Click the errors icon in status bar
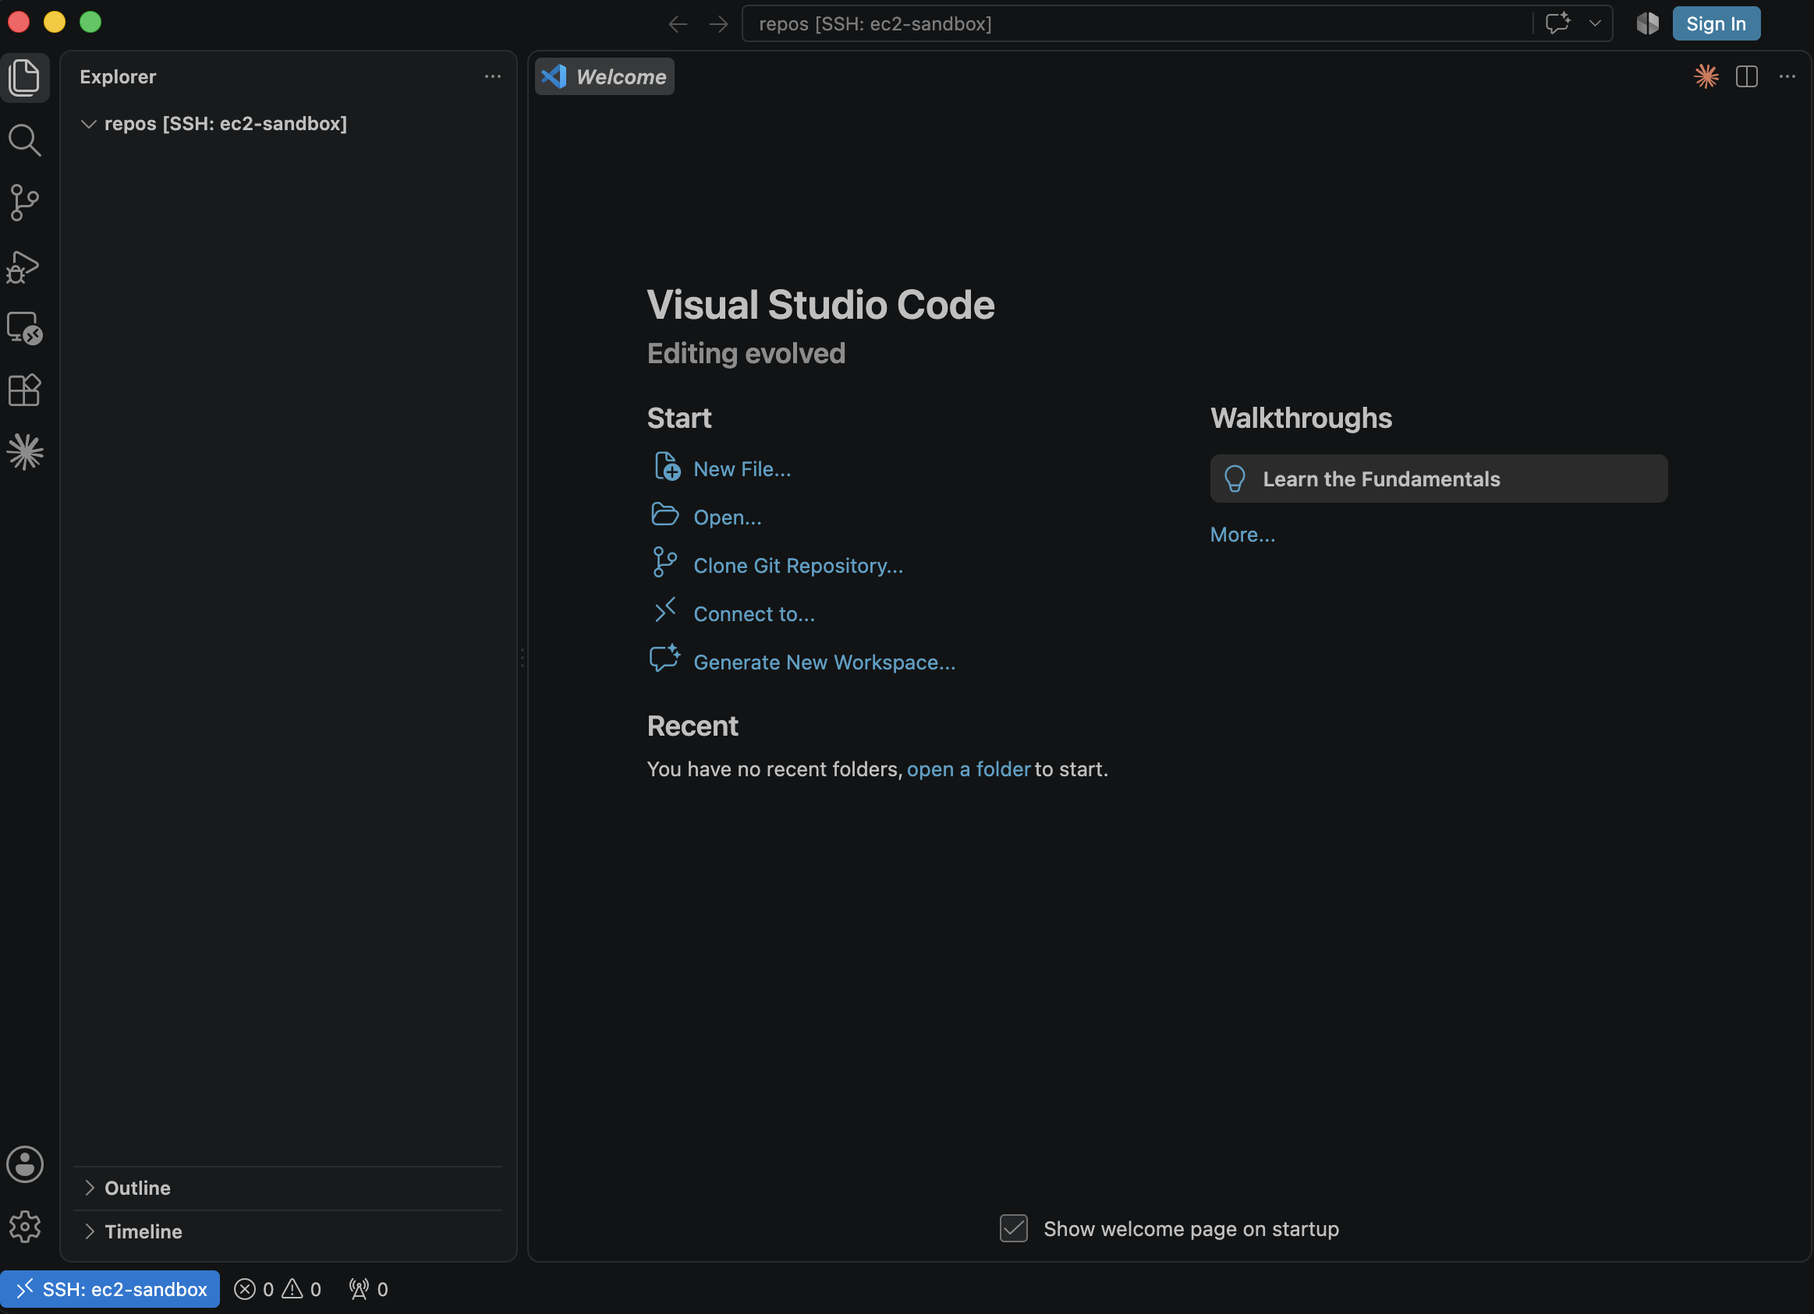The height and width of the screenshot is (1314, 1814). (245, 1289)
